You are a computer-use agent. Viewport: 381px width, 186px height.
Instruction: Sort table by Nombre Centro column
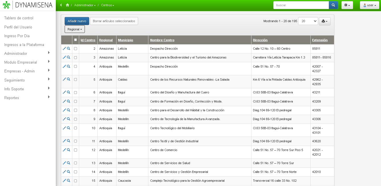click(162, 40)
